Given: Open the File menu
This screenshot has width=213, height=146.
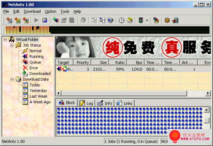Looking at the screenshot, I should click(6, 11).
